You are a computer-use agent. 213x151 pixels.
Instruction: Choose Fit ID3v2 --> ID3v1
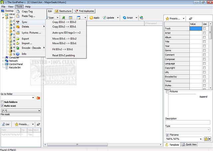coord(66,49)
